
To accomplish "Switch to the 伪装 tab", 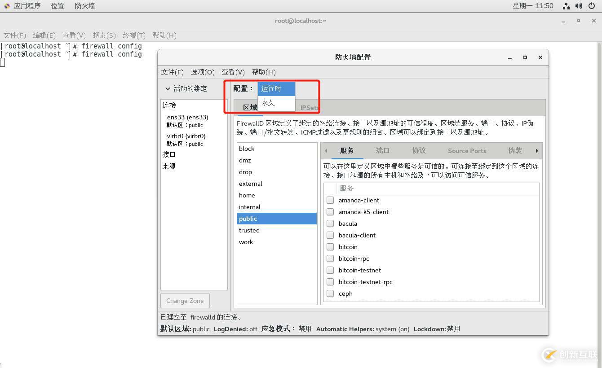I will pyautogui.click(x=515, y=151).
